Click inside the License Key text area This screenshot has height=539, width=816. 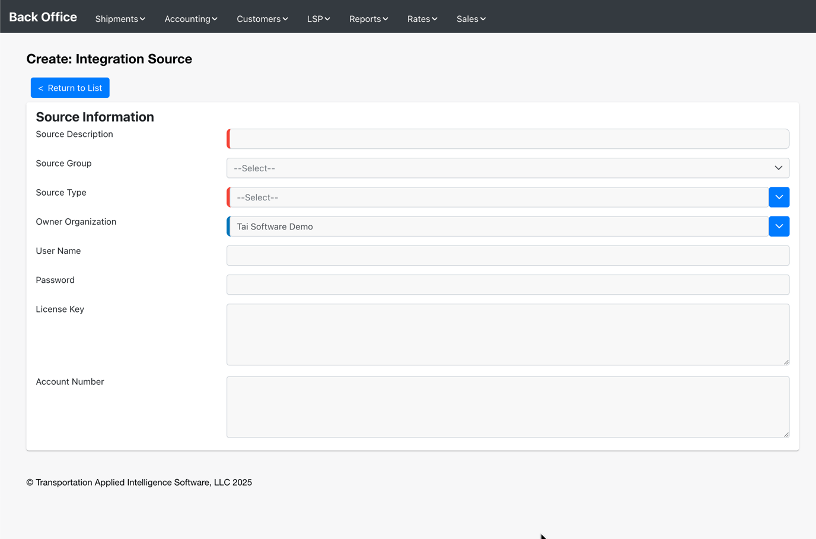(508, 334)
